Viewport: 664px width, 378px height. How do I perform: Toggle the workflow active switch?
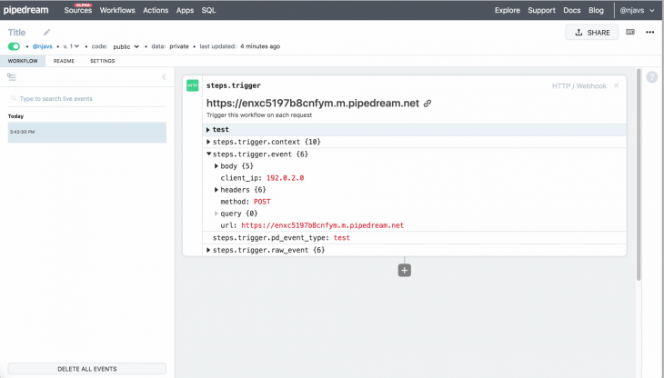point(15,46)
